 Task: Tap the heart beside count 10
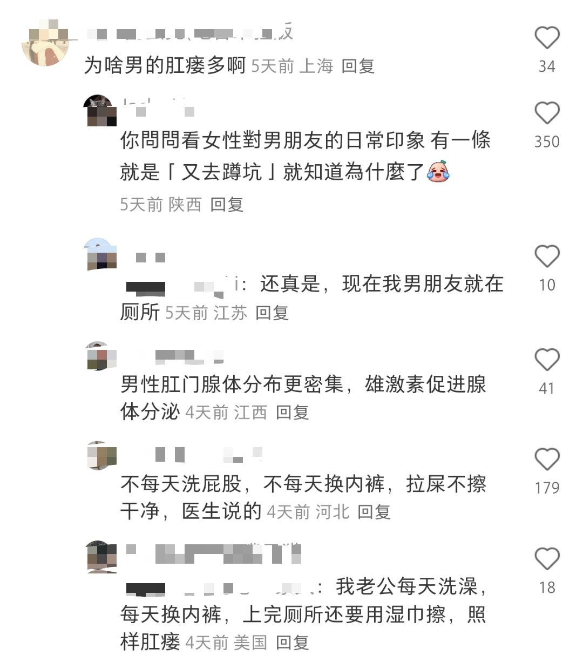pos(547,256)
